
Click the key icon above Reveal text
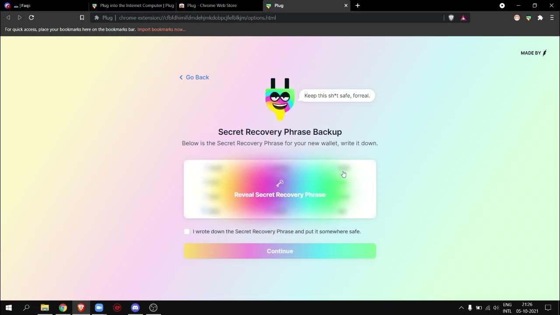coord(280,183)
